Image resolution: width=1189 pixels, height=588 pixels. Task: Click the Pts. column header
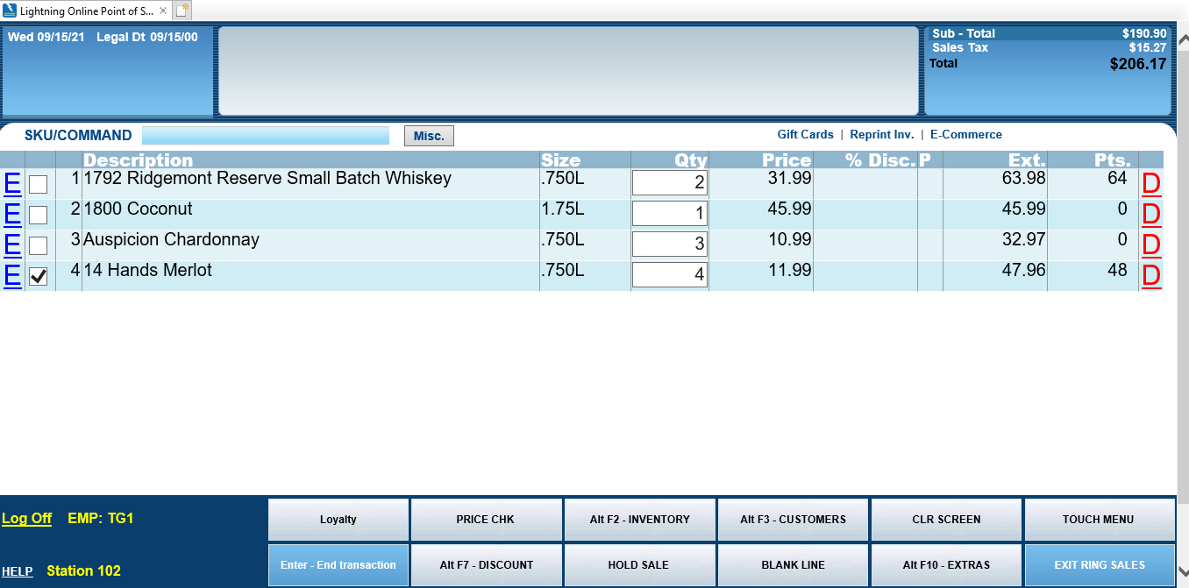tap(1113, 160)
